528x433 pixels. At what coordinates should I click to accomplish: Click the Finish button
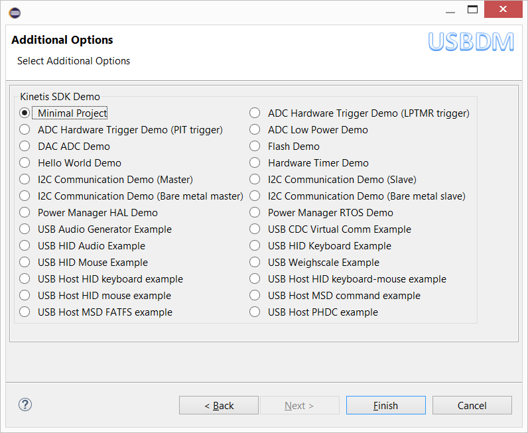point(385,405)
